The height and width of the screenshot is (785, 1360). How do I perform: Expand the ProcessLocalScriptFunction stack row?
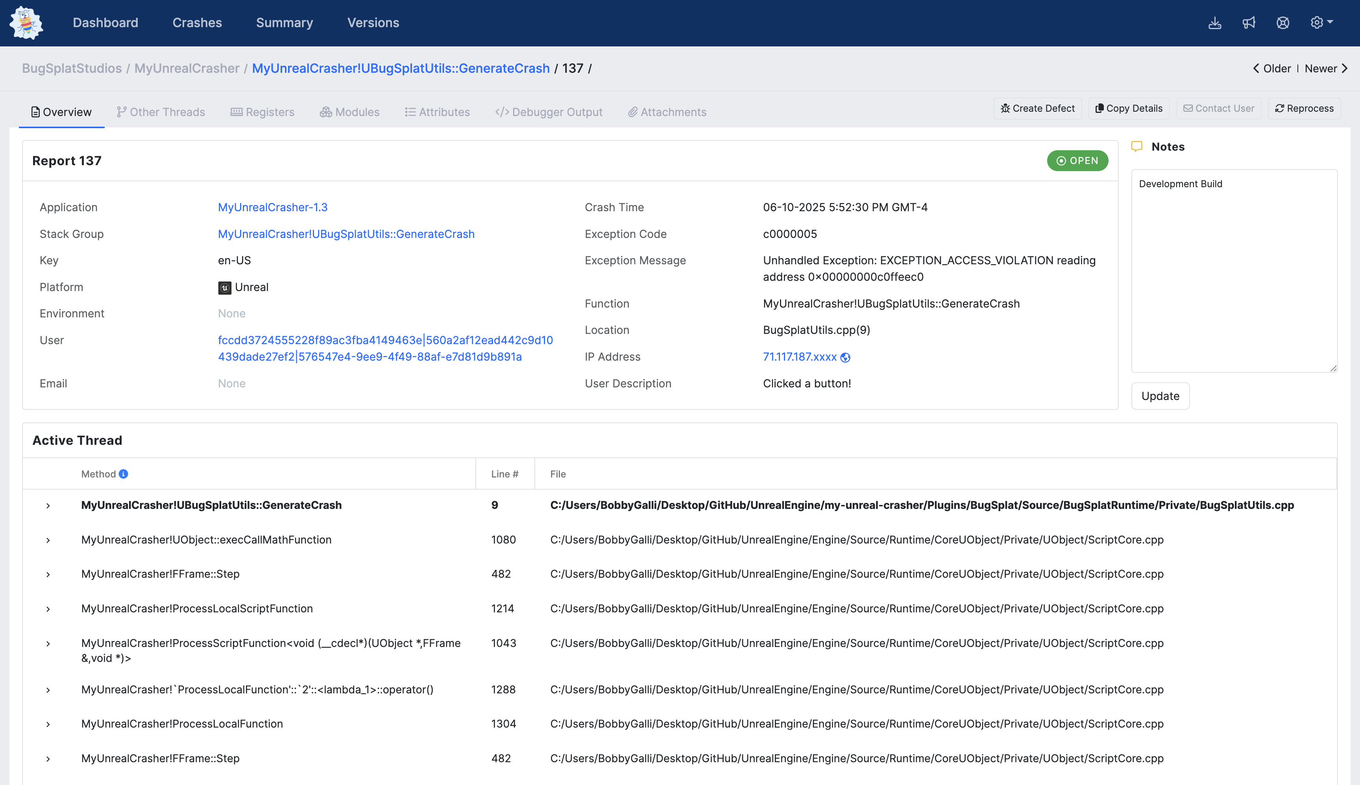48,609
